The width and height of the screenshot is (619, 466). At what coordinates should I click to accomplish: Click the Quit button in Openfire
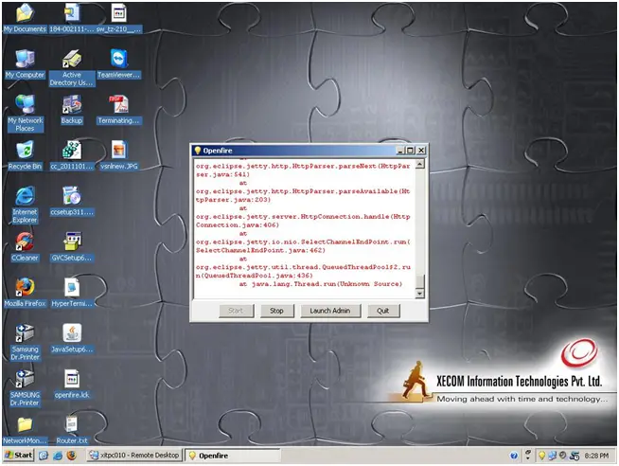click(x=383, y=311)
